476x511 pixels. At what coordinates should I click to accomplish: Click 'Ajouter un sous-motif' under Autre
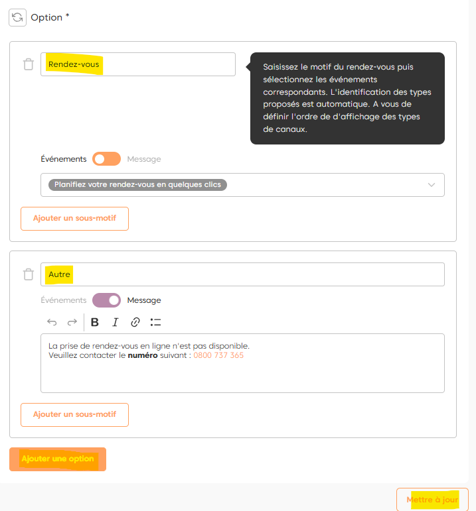tap(74, 414)
